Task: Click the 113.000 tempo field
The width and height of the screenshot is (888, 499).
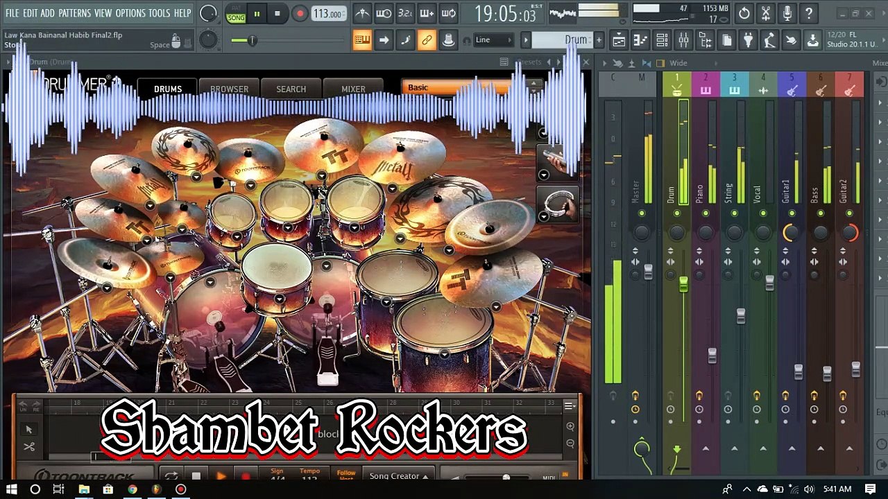Action: pos(327,14)
